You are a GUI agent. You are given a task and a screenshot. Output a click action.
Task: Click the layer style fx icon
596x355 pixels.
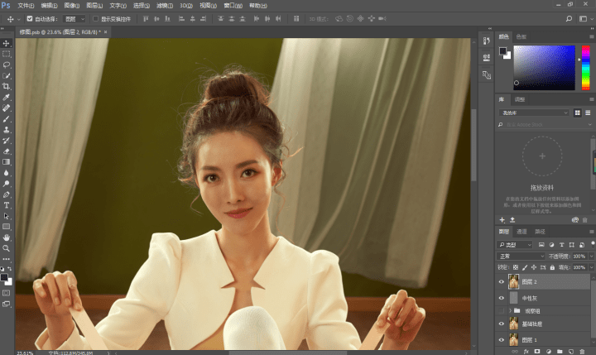tap(526, 352)
